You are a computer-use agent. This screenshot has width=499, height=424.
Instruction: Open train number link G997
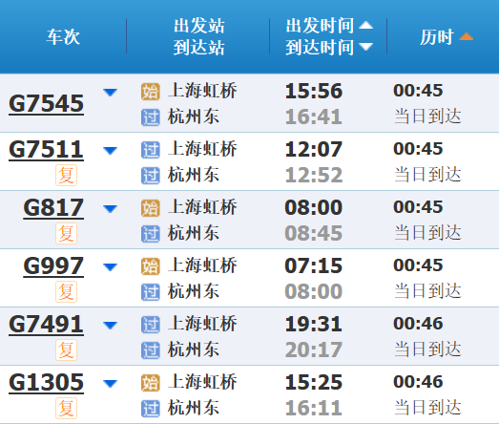tap(53, 266)
